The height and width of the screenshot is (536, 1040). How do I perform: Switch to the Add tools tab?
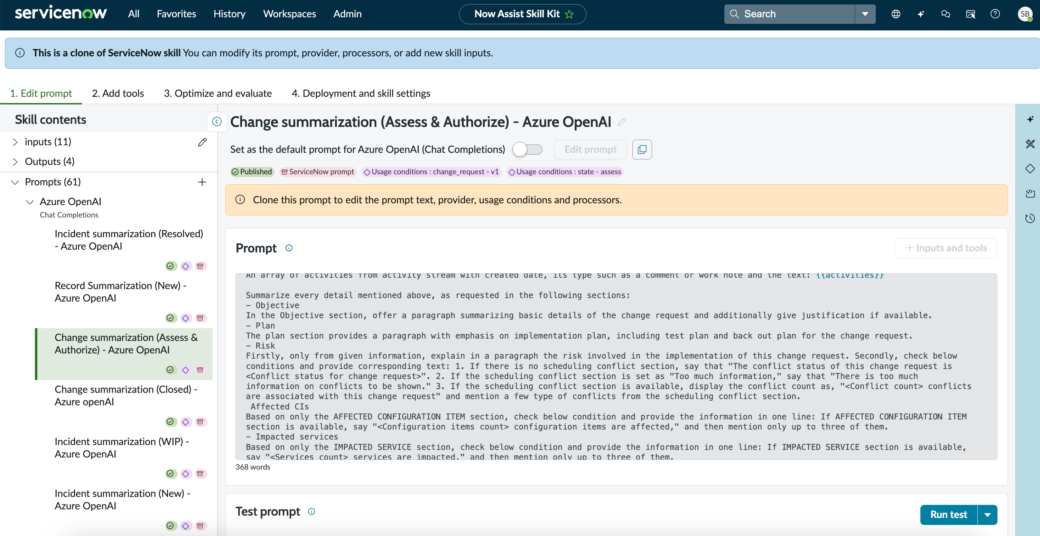[x=118, y=93]
